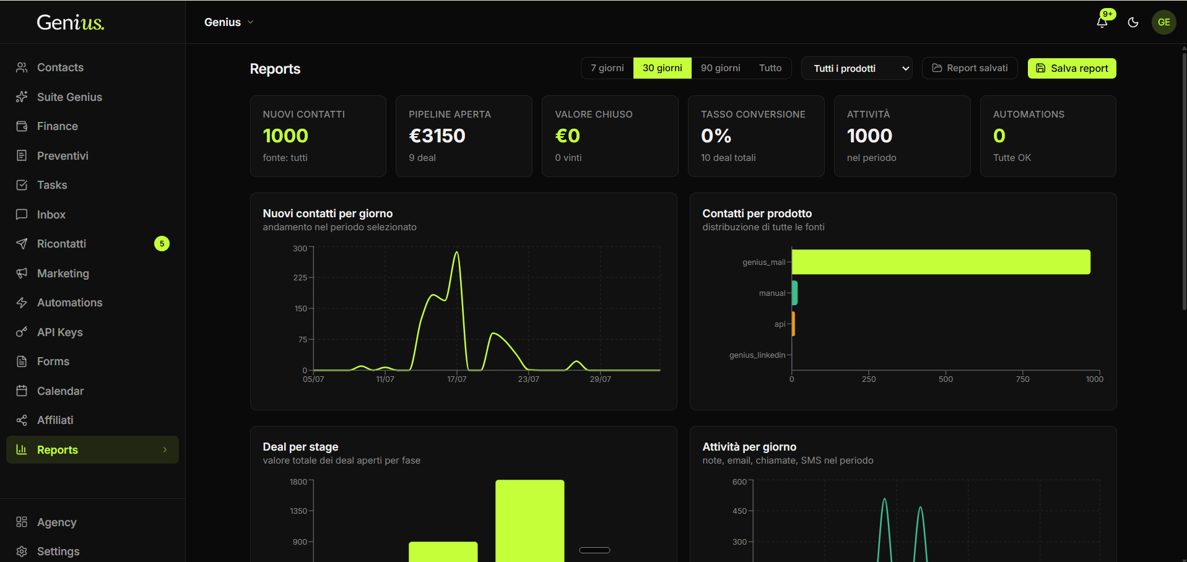This screenshot has width=1187, height=562.
Task: Open the Finance menu item
Action: [92, 126]
